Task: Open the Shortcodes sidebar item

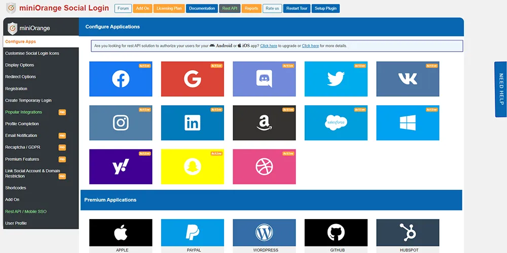Action: [x=16, y=188]
